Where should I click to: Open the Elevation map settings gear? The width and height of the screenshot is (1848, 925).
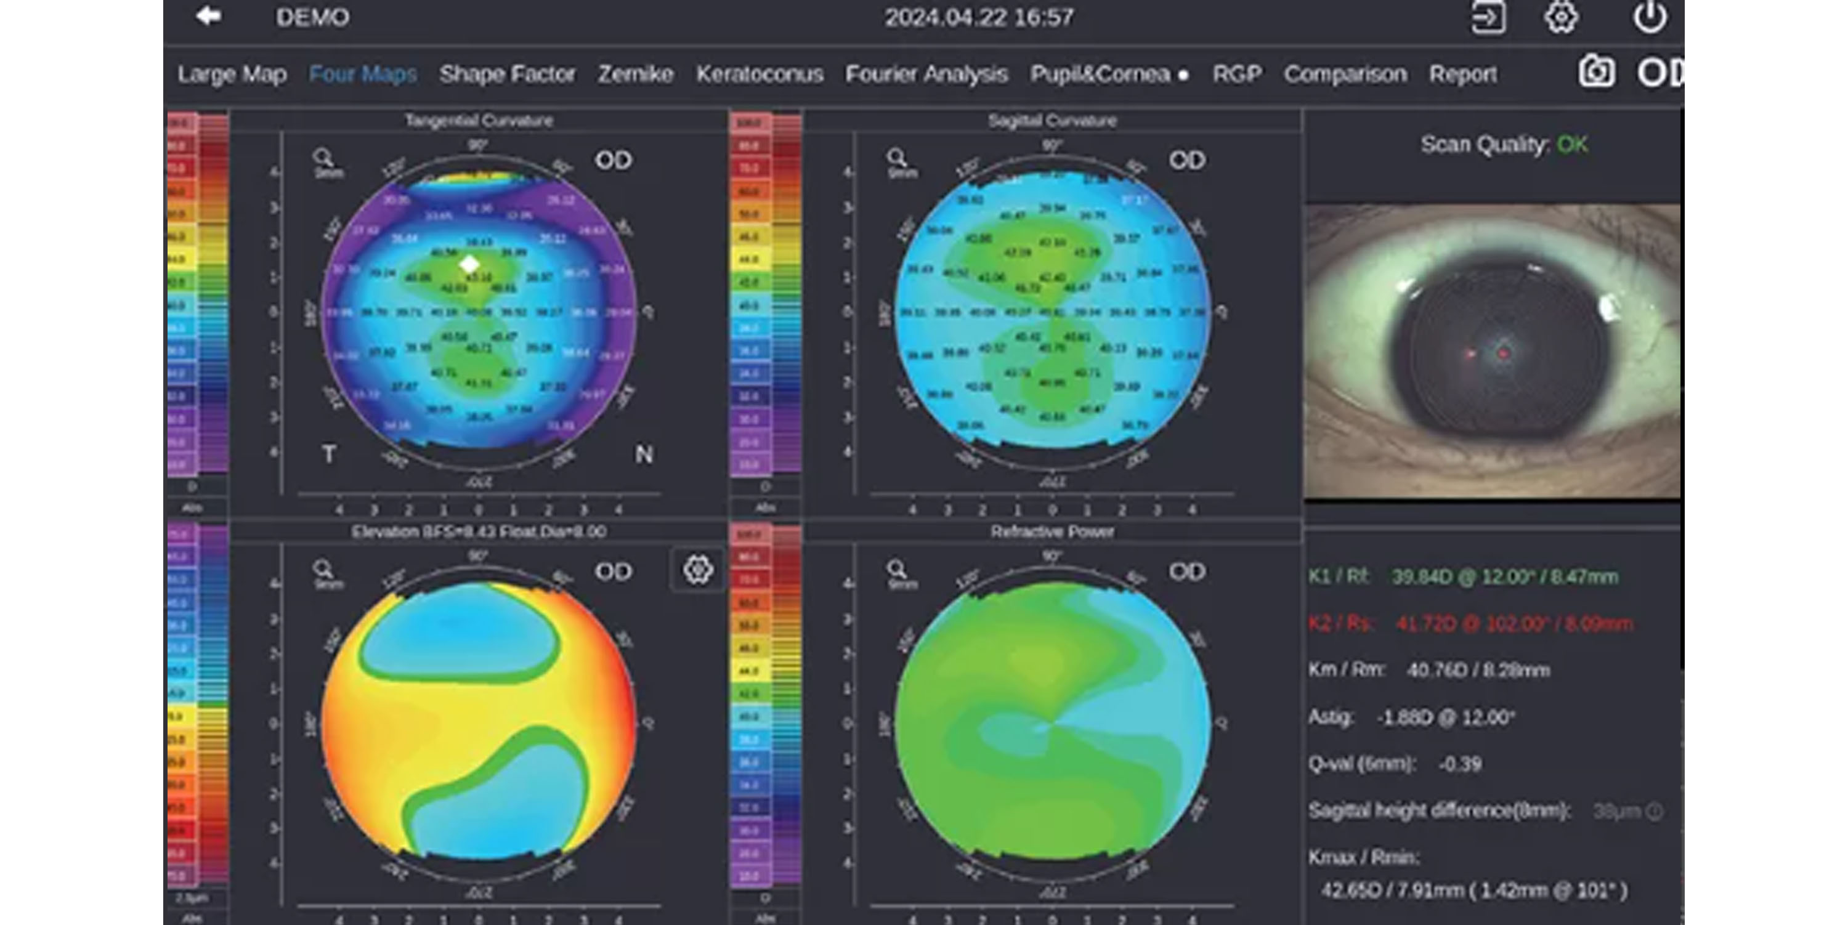(697, 570)
